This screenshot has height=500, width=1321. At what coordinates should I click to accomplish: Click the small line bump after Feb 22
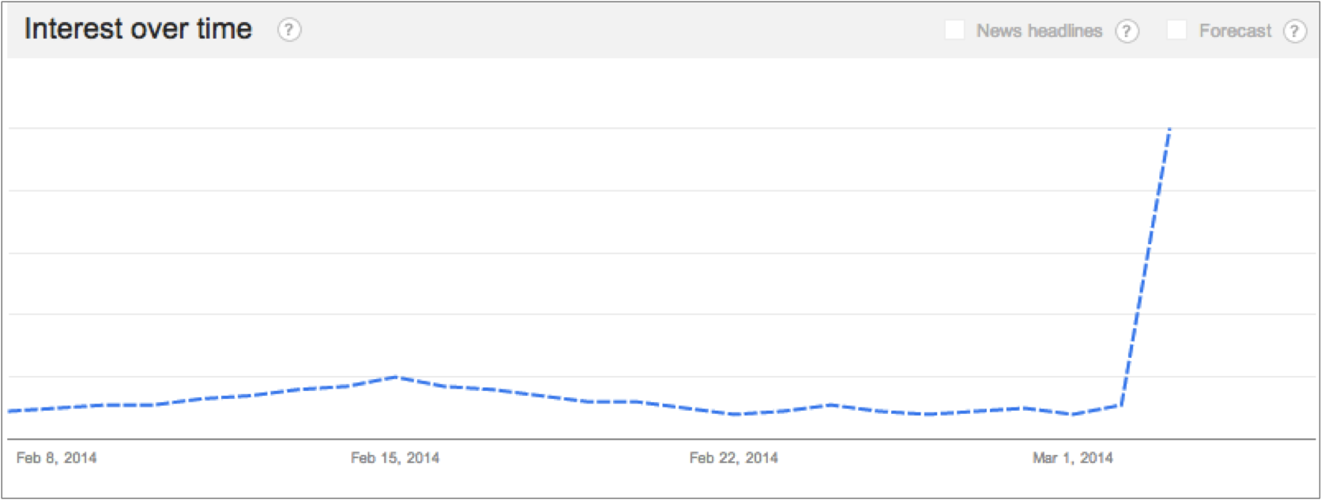point(831,404)
